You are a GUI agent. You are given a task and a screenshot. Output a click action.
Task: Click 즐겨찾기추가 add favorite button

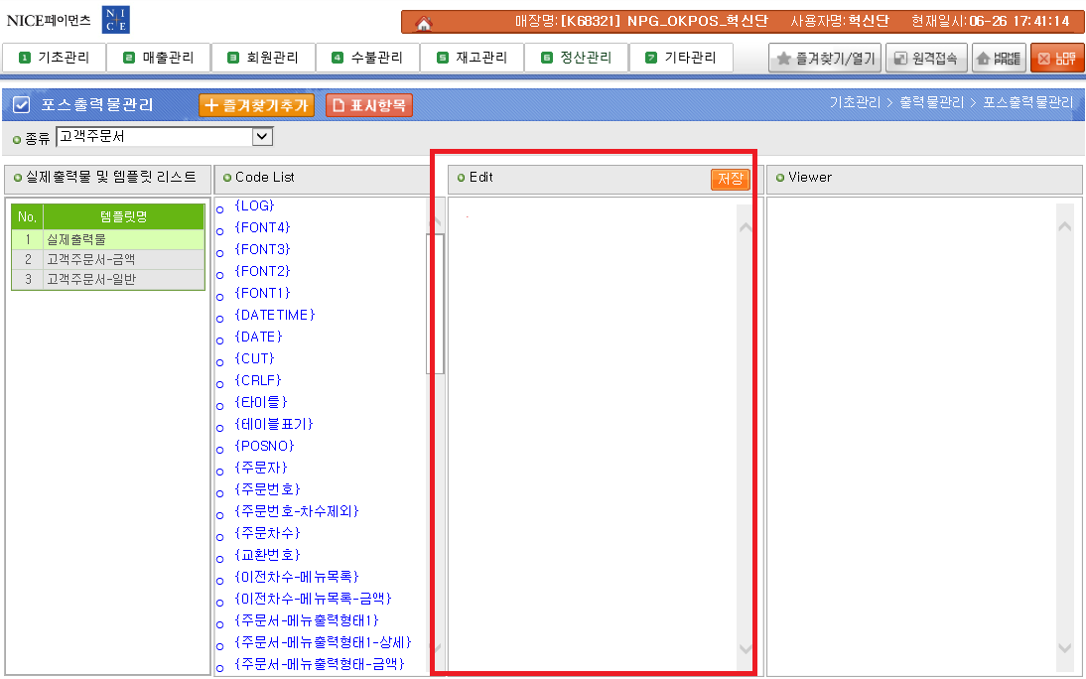click(257, 105)
